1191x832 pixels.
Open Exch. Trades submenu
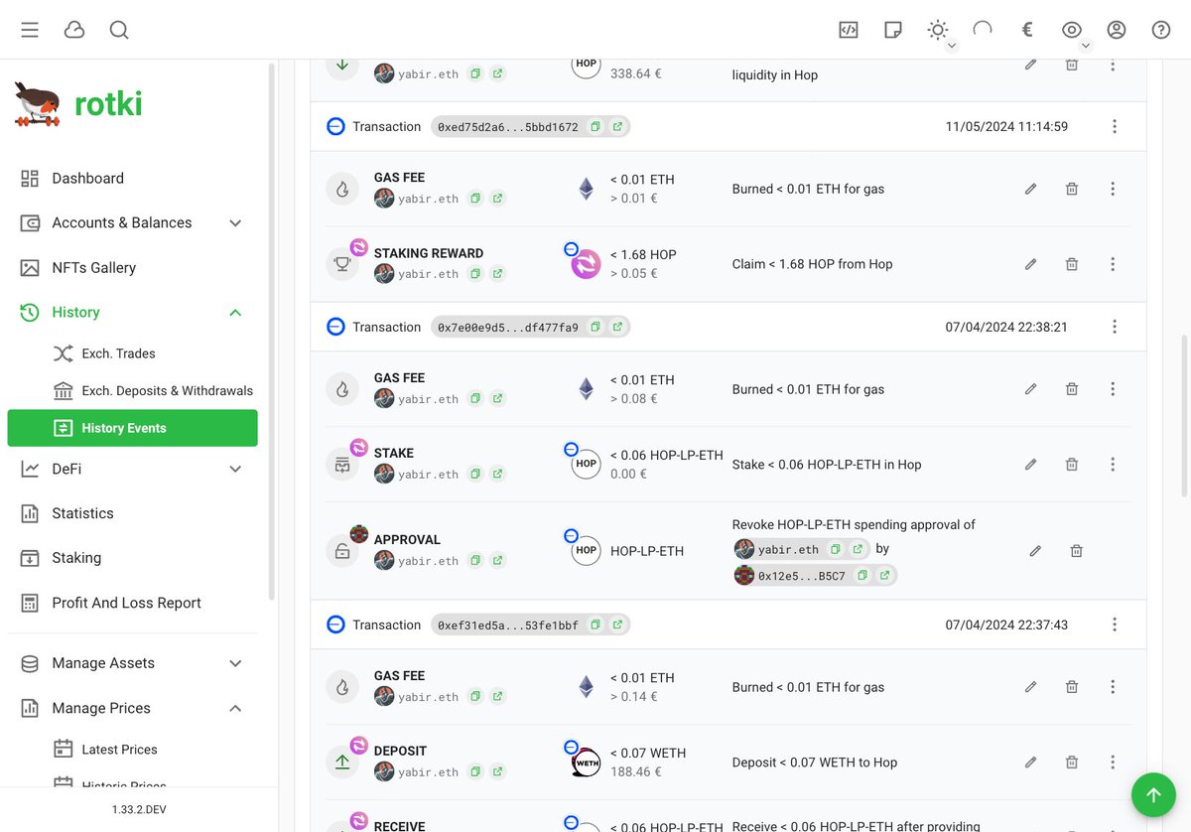coord(132,353)
